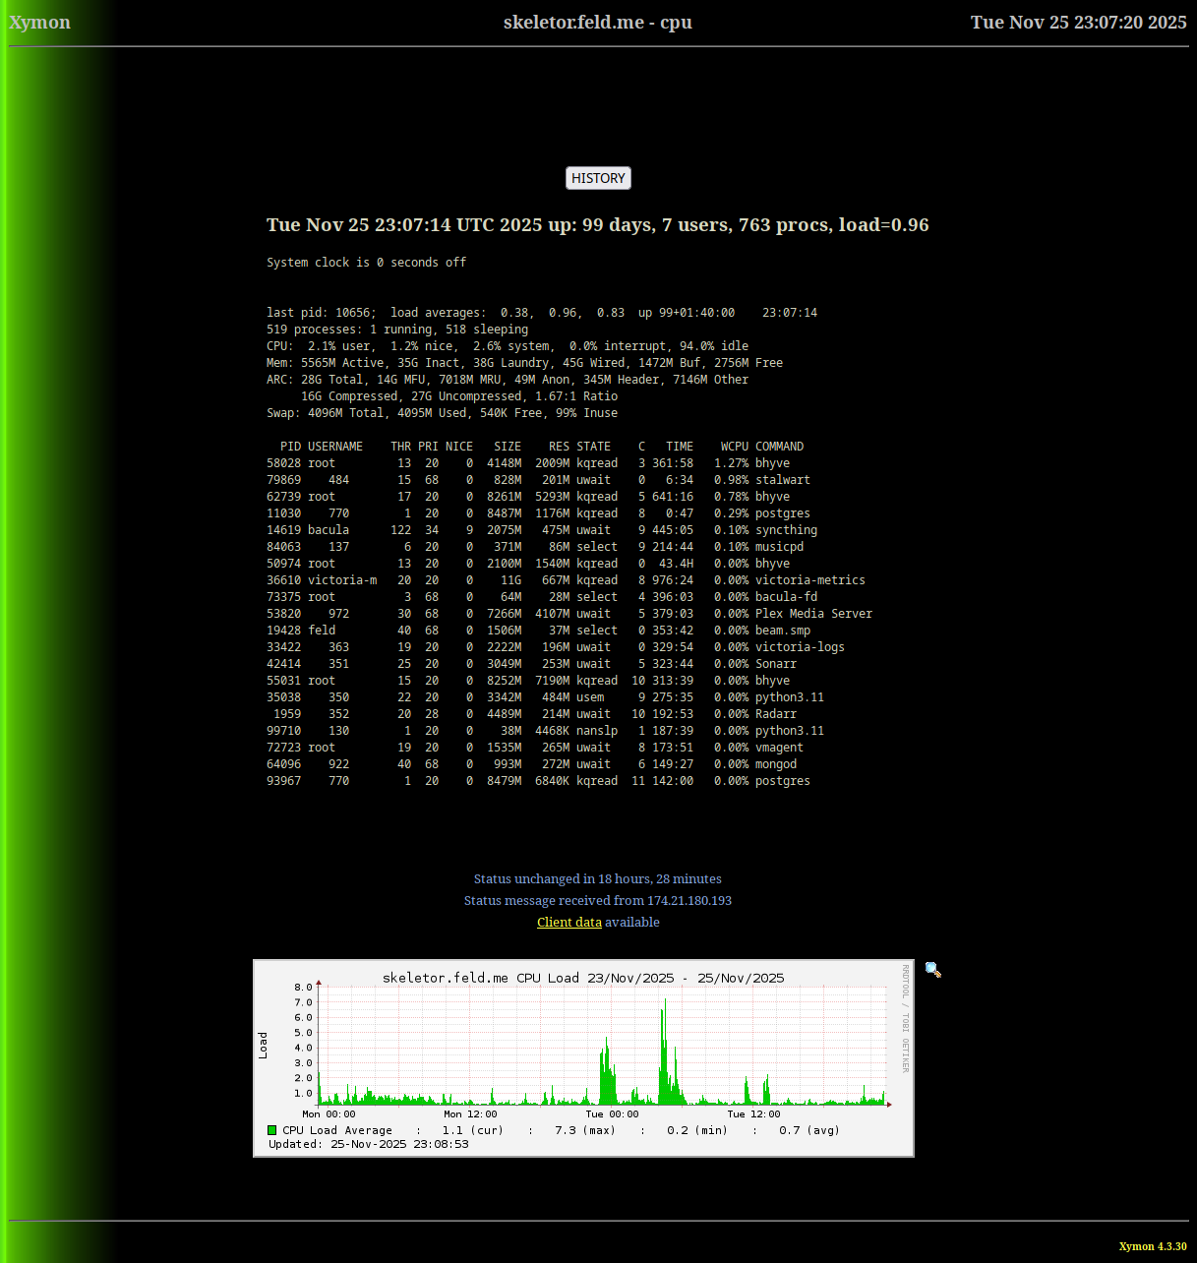Click the Xymon title in header
The width and height of the screenshot is (1197, 1263).
coord(40,23)
